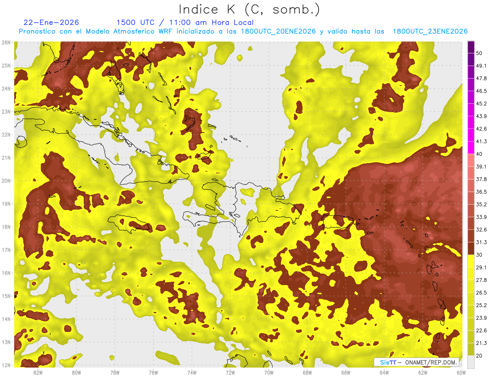This screenshot has width=490, height=378.
Task: Click the colorbar label "49.1"
Action: (481, 65)
